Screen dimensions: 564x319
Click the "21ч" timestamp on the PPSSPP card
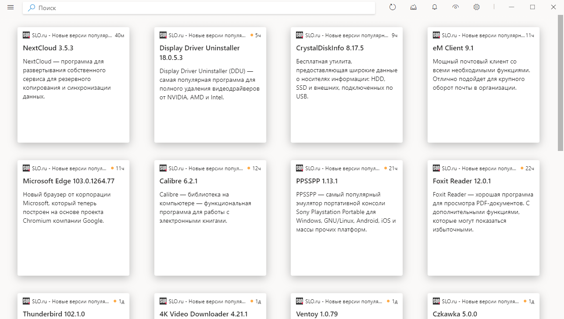[393, 168]
